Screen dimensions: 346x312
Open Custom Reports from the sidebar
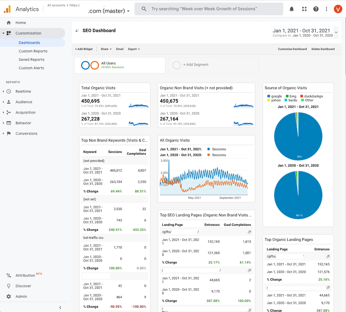point(32,51)
